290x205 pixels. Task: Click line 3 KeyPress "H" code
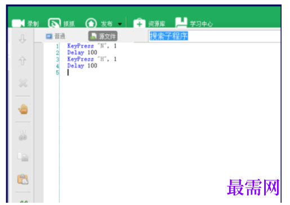point(92,59)
